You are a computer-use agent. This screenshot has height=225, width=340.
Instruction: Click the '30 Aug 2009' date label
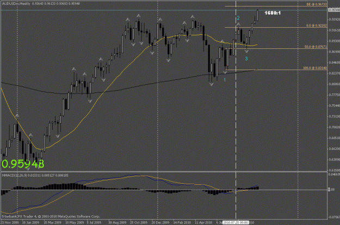(117, 222)
